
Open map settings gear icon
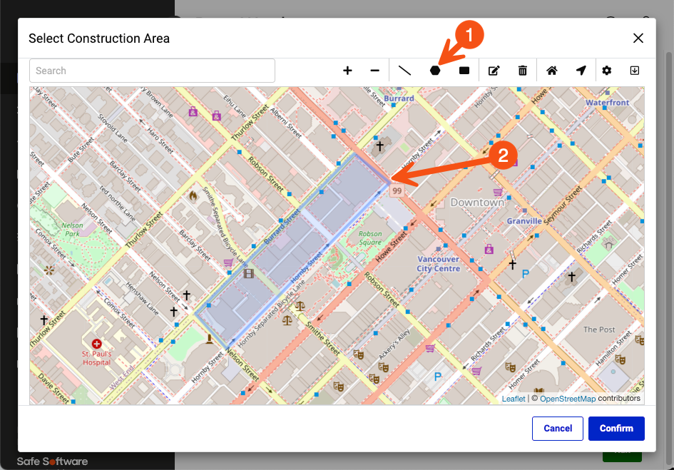[606, 71]
